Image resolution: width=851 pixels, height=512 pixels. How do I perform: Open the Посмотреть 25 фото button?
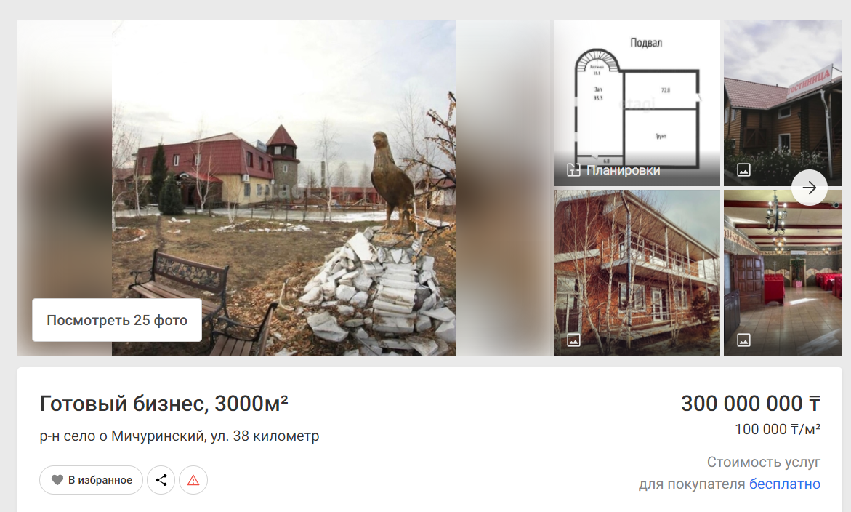tap(117, 320)
